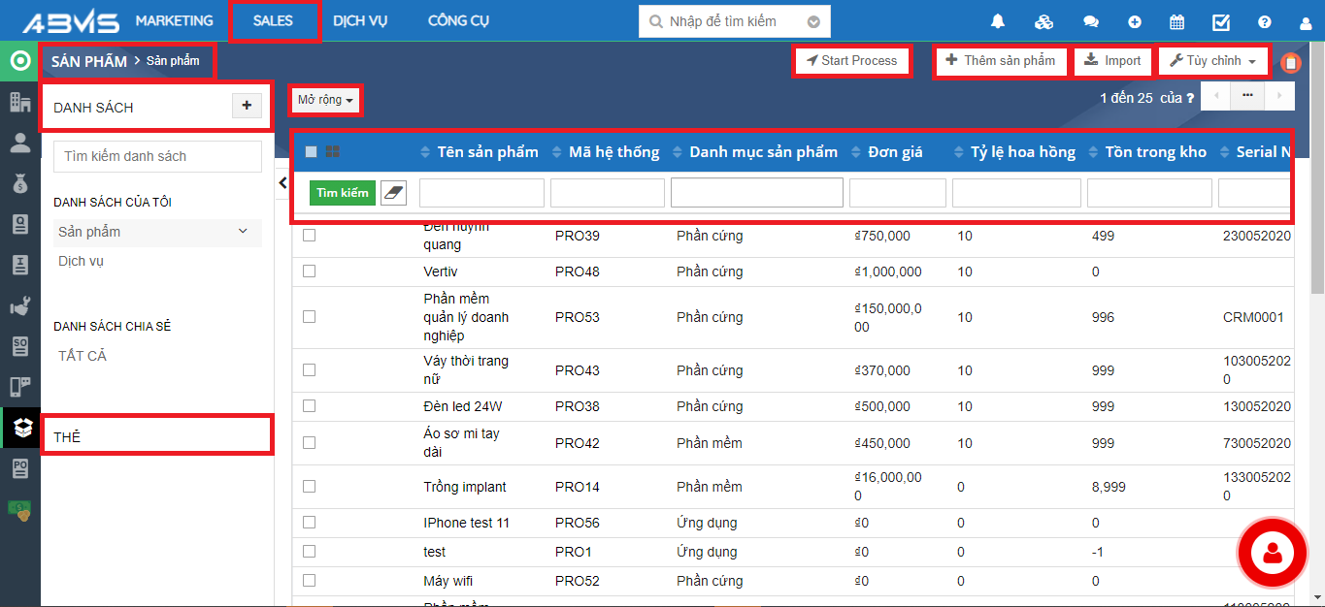Screen dimensions: 1325x607
Task: Click the orange clipboard icon
Action: pyautogui.click(x=1290, y=62)
